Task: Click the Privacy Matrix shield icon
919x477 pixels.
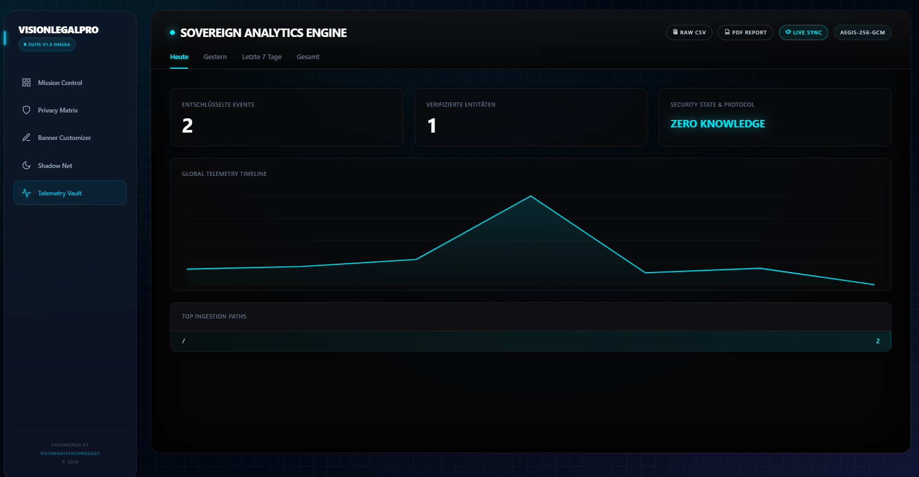Action: pyautogui.click(x=26, y=110)
